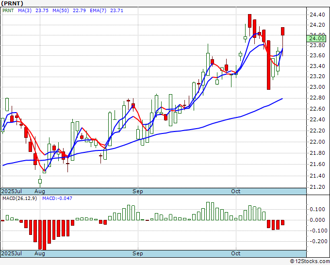Image resolution: width=330 pixels, height=265 pixels.
Task: Click the 23.80 price axis label
Action: coord(317,45)
